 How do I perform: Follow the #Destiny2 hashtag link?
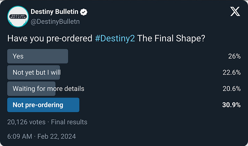pos(115,39)
